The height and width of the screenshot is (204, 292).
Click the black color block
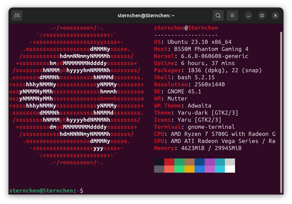(x=159, y=162)
